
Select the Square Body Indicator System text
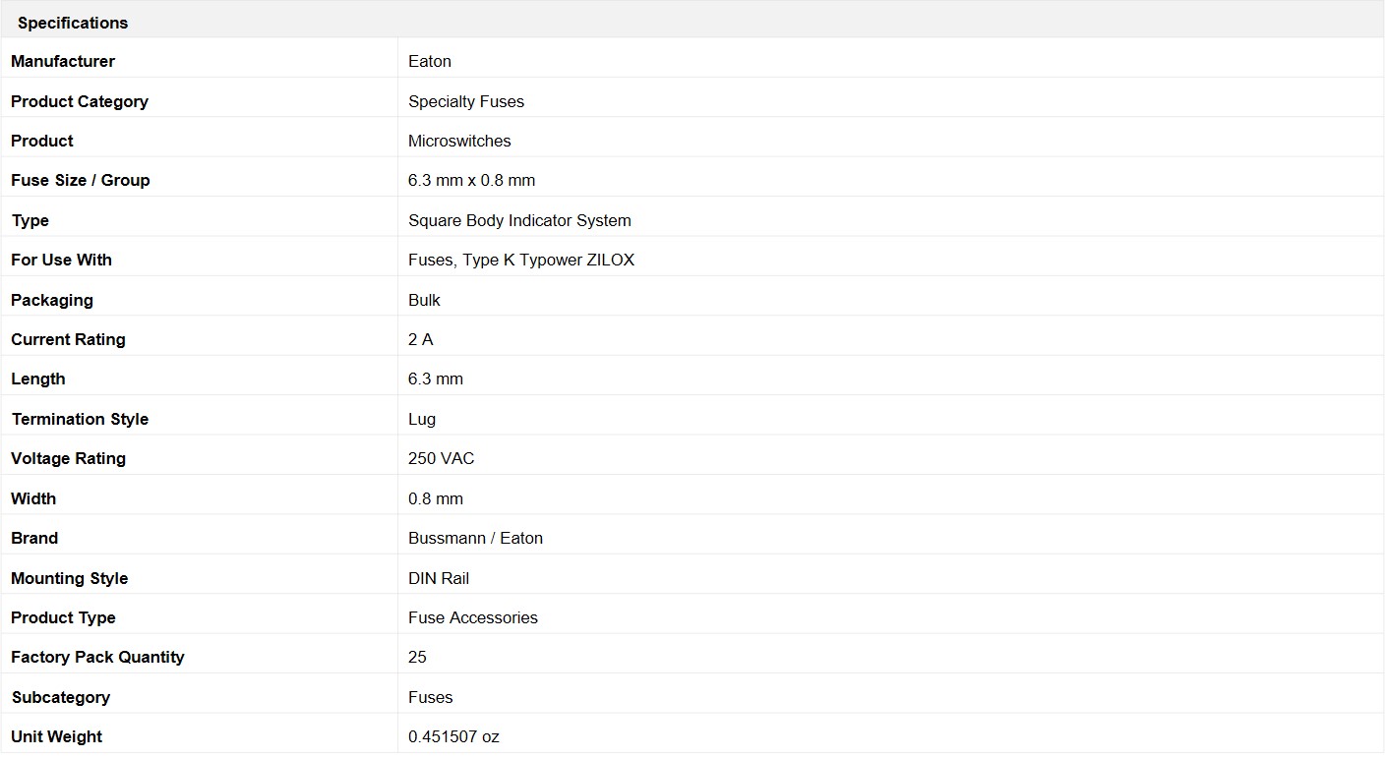[519, 220]
